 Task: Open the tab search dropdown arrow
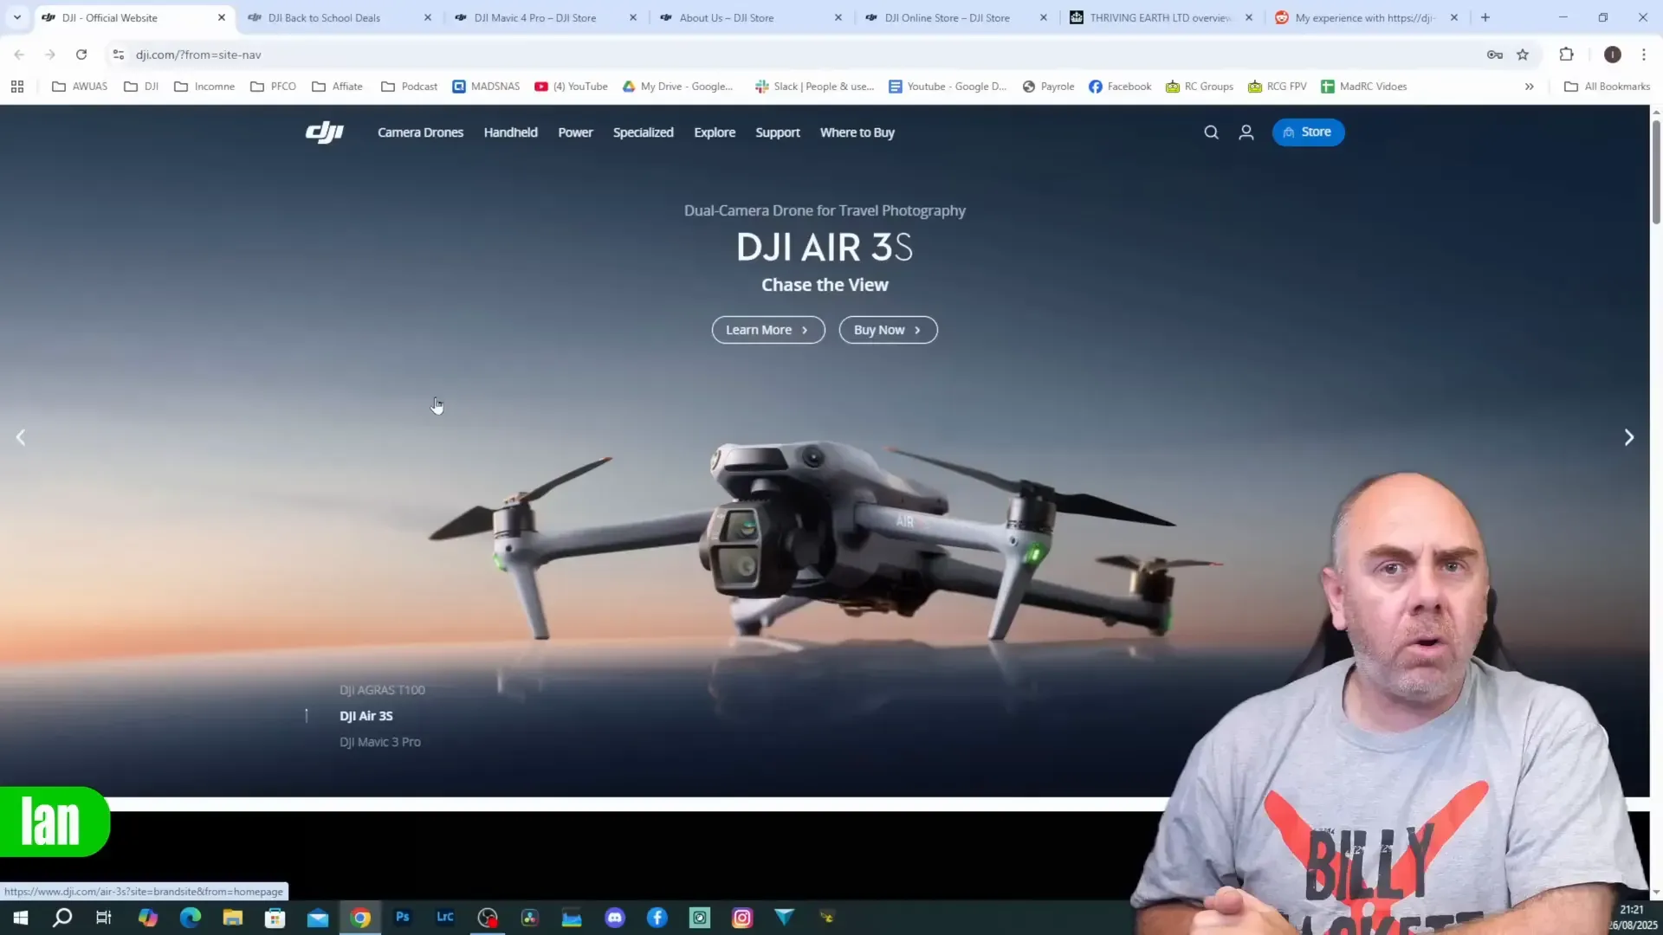pos(17,17)
